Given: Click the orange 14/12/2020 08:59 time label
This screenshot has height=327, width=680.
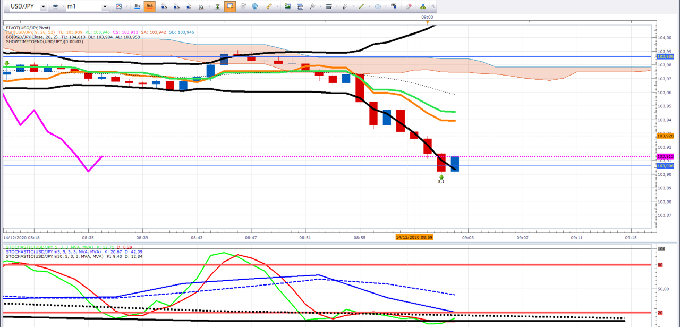Looking at the screenshot, I should click(x=414, y=237).
